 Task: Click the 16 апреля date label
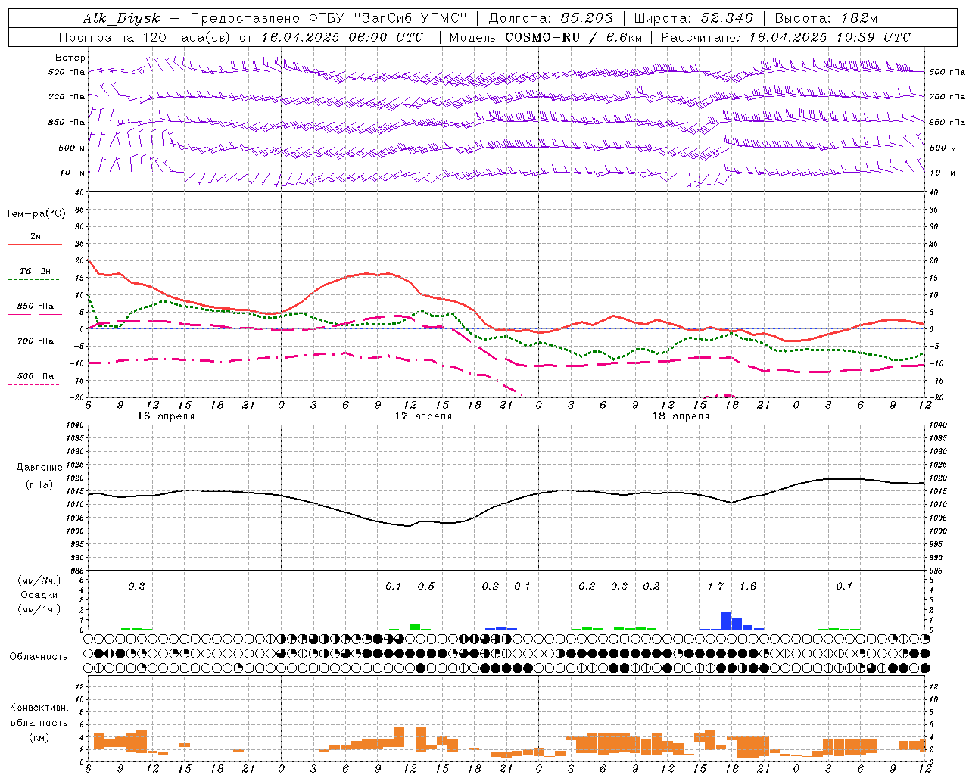[166, 416]
